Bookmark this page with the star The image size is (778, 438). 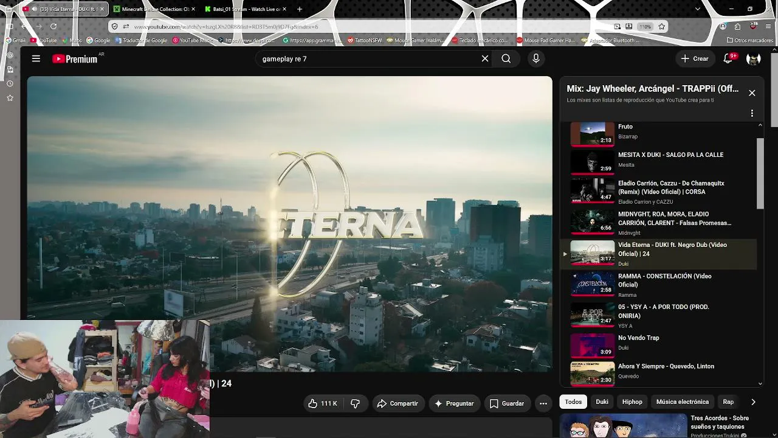coord(662,26)
